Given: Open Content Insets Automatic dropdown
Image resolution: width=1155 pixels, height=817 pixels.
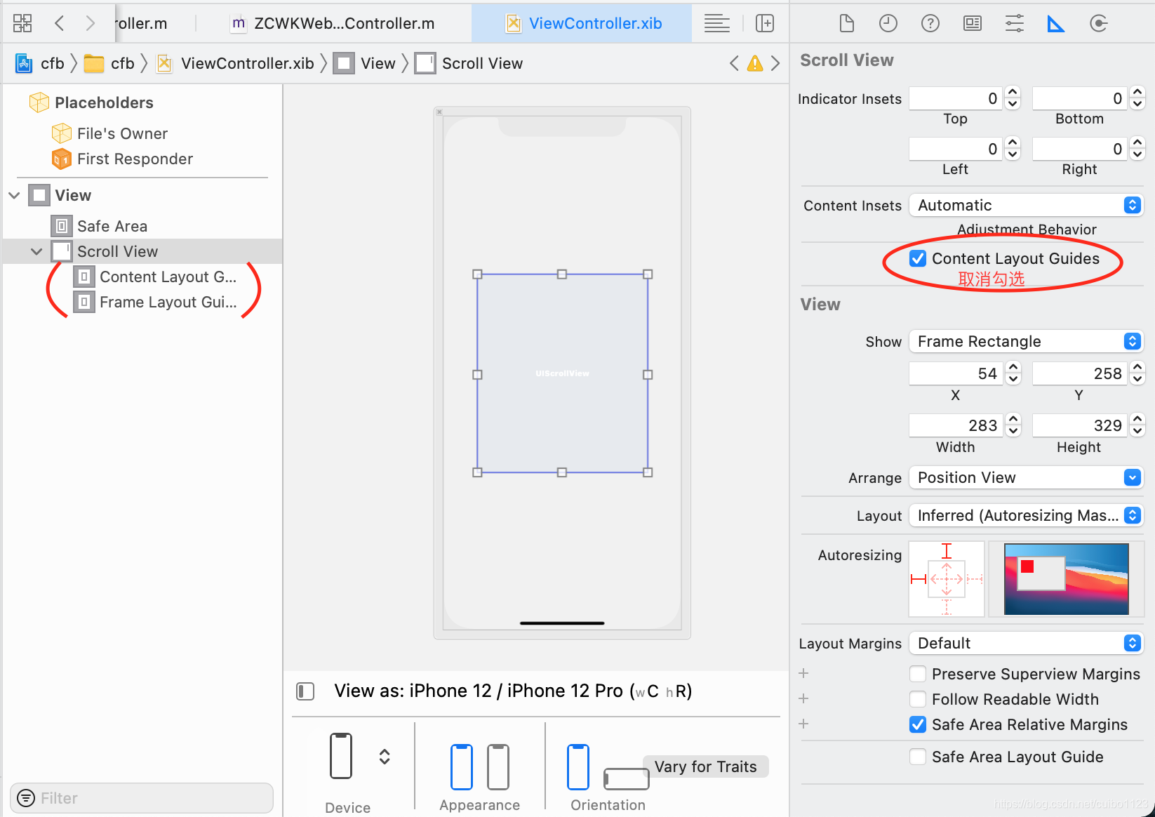Looking at the screenshot, I should 1026,205.
